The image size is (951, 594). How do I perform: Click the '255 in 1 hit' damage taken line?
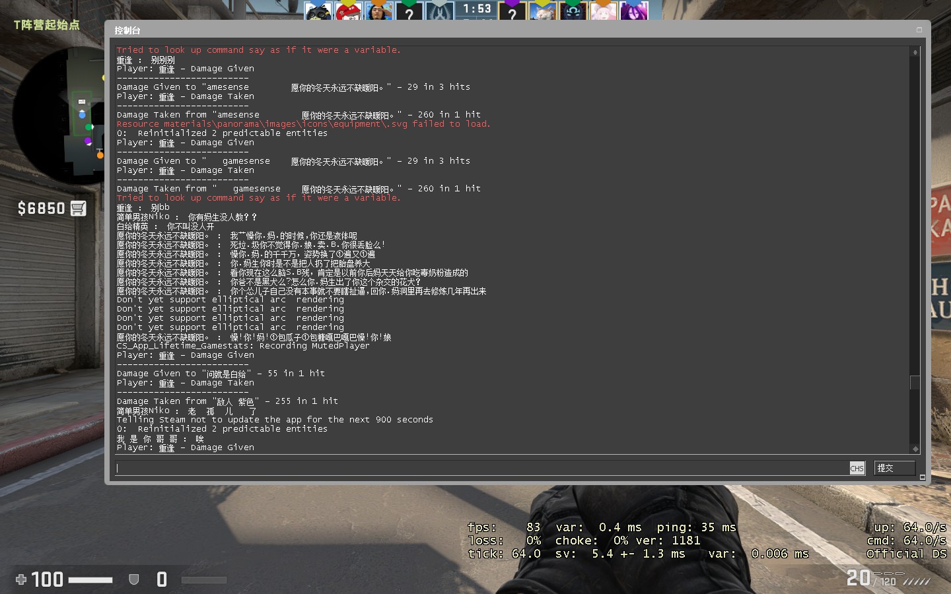227,401
